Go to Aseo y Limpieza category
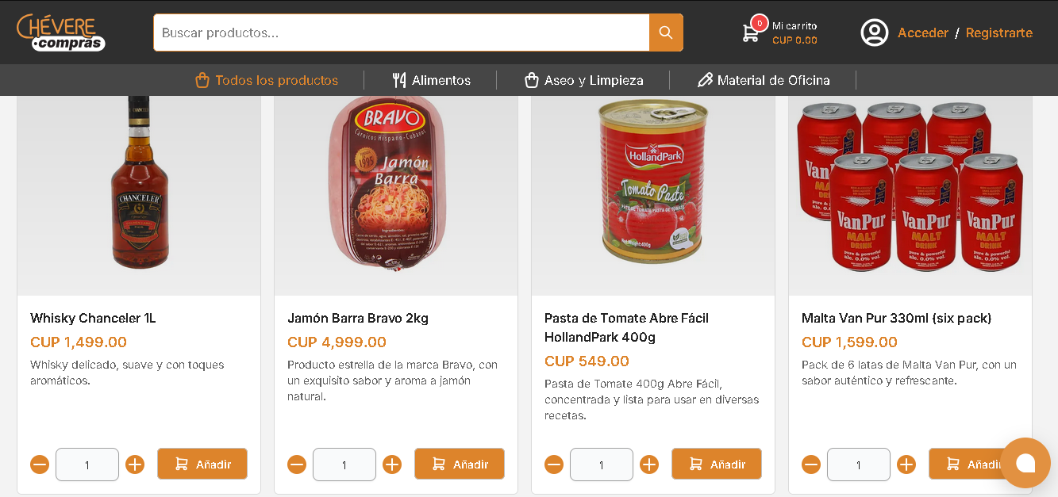Viewport: 1058px width, 497px height. pos(584,80)
